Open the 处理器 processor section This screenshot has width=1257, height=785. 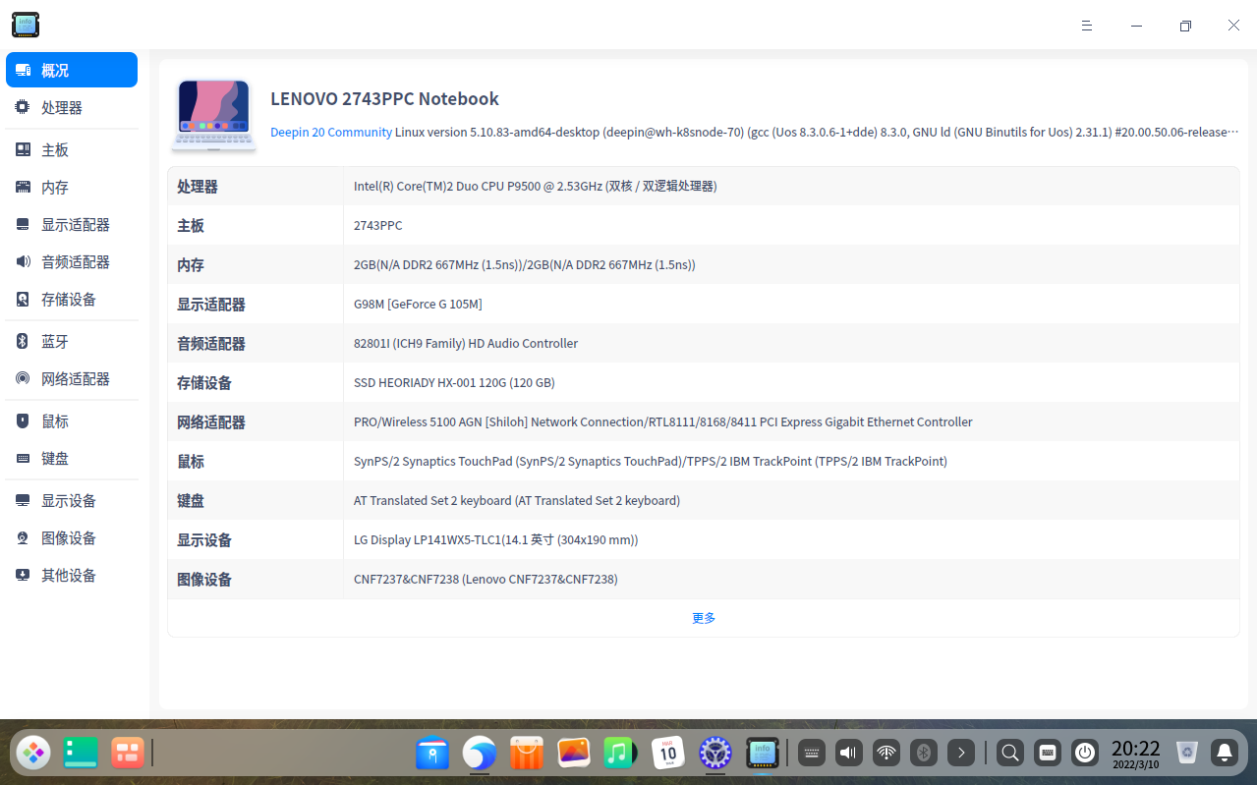[72, 107]
